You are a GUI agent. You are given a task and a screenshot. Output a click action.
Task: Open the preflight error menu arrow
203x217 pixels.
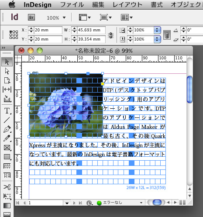click(141, 203)
